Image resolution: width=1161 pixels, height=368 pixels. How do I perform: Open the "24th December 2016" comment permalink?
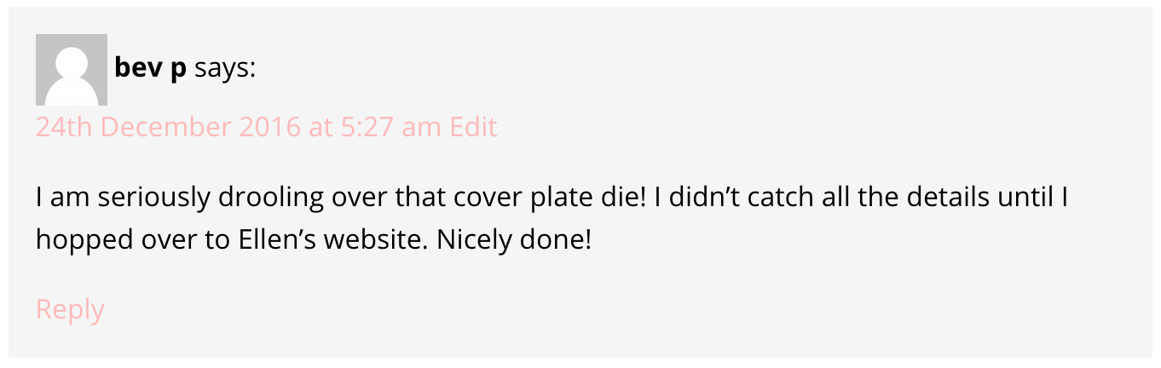click(x=167, y=127)
